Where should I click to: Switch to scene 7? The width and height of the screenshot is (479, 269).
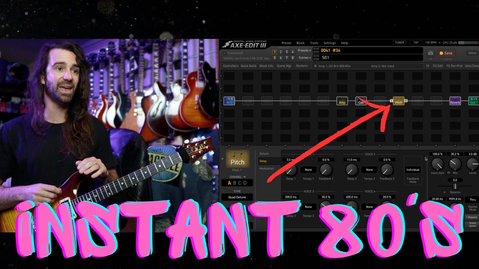[x=287, y=58]
